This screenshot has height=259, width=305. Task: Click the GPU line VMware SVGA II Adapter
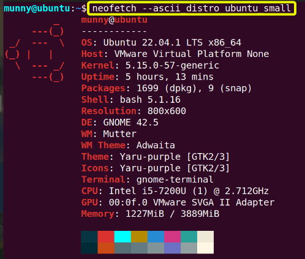click(x=178, y=203)
